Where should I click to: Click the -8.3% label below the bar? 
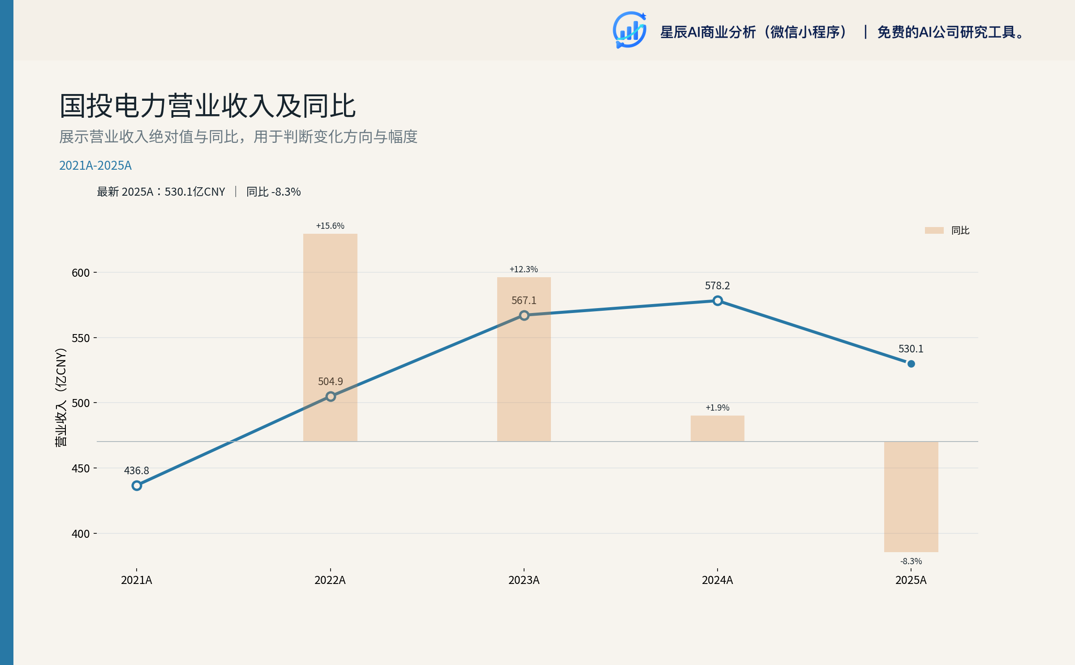coord(911,561)
